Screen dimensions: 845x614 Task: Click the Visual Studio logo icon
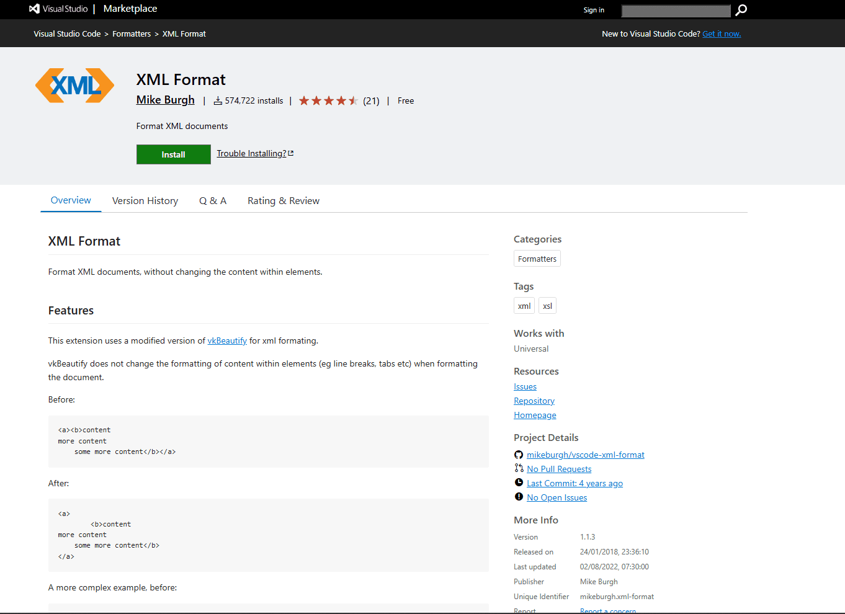34,9
